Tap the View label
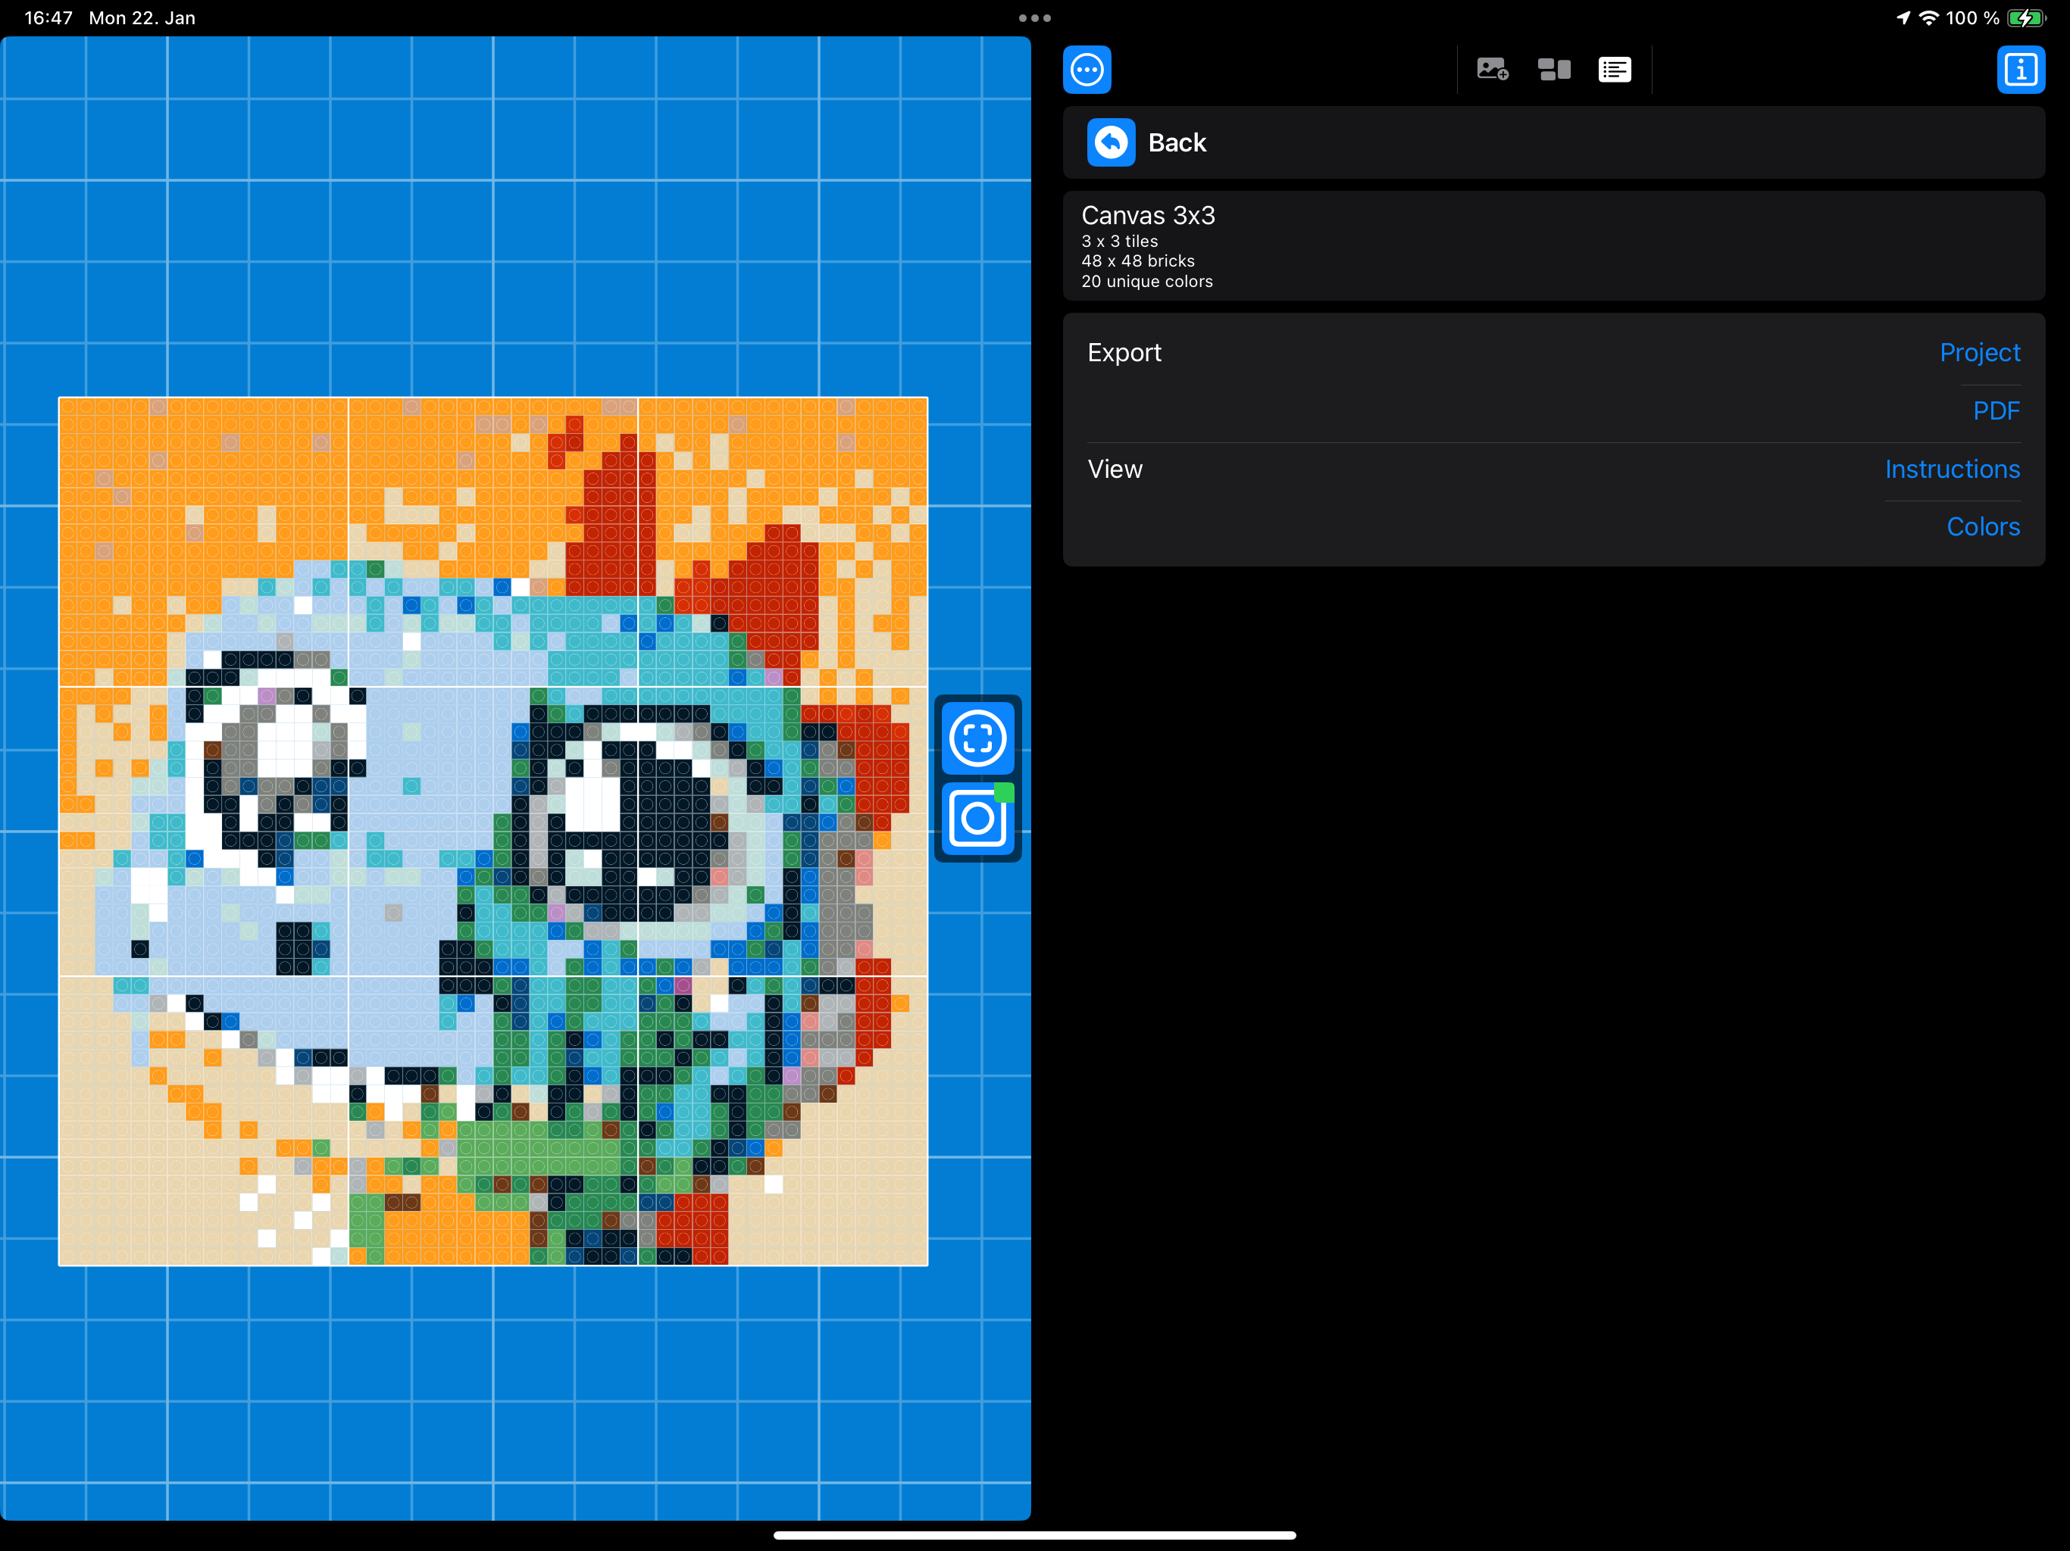 pos(1115,469)
